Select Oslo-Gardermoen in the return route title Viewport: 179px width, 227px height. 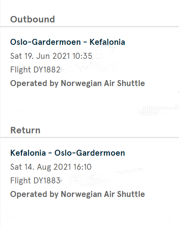pos(89,153)
